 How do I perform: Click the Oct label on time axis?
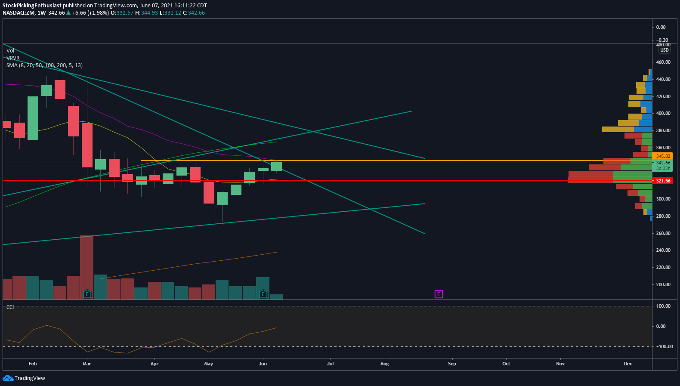506,364
